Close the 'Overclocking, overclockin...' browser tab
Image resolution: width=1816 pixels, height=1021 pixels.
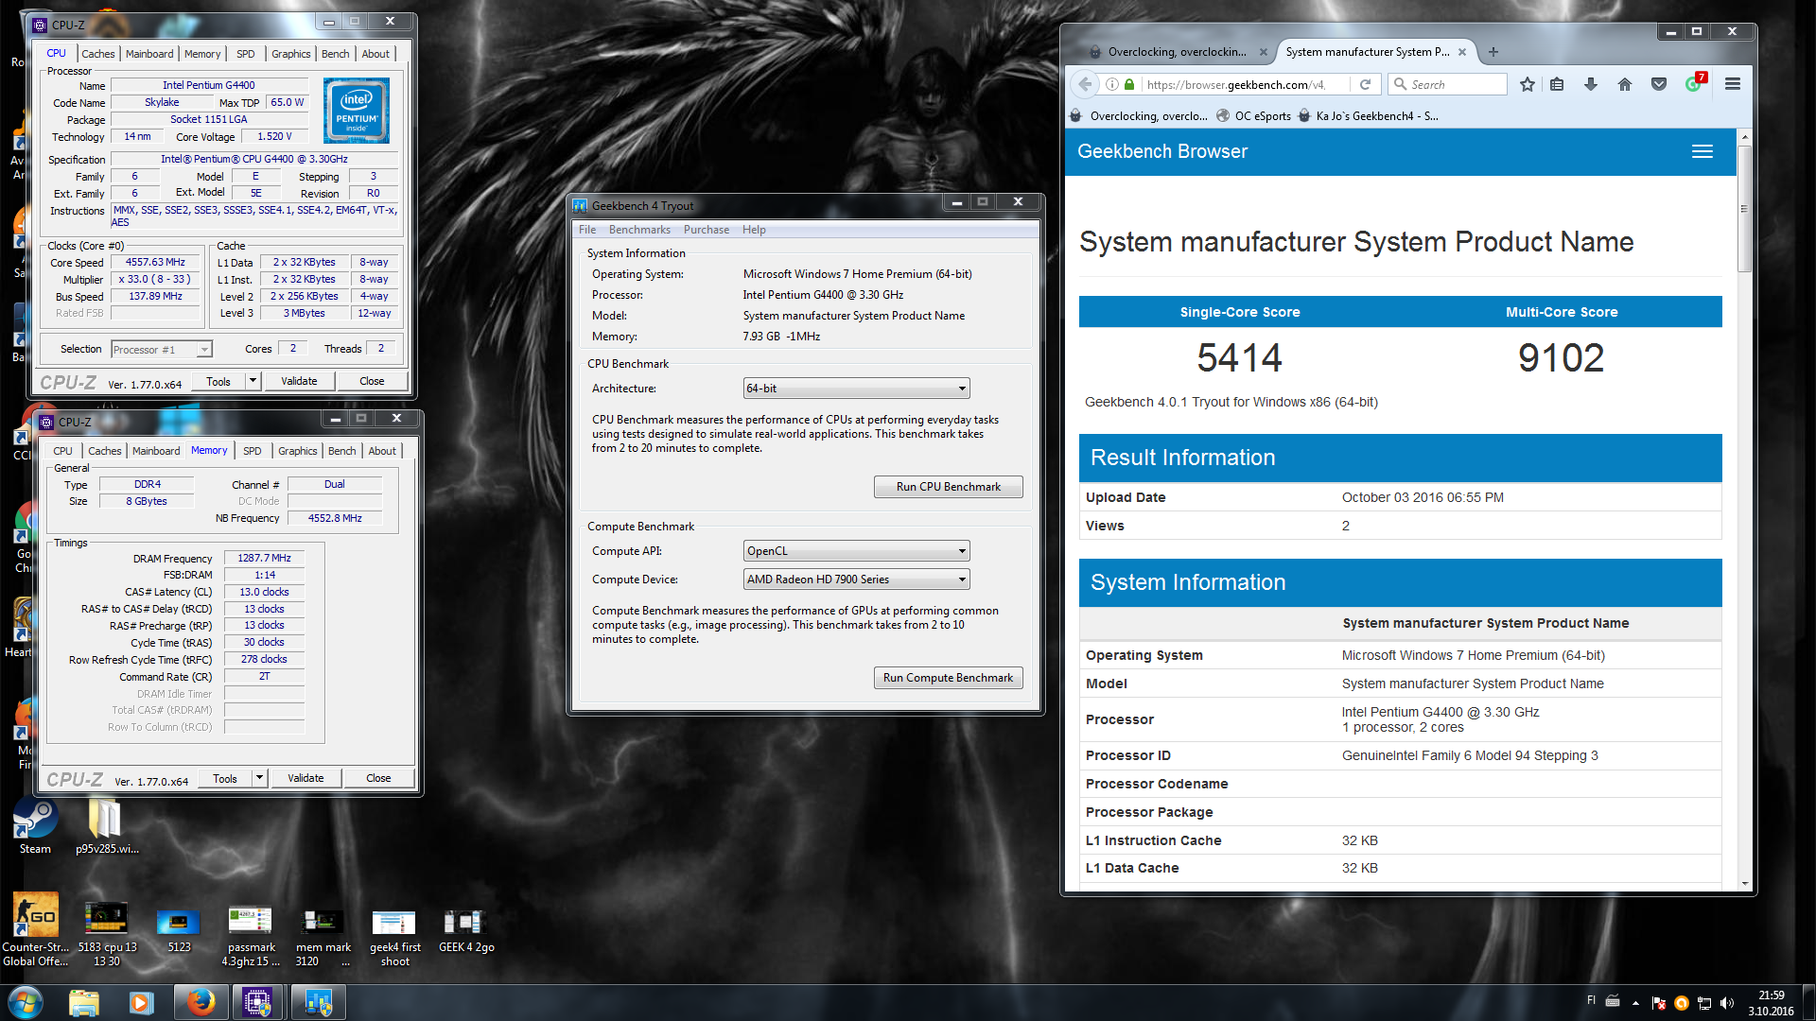point(1263,52)
